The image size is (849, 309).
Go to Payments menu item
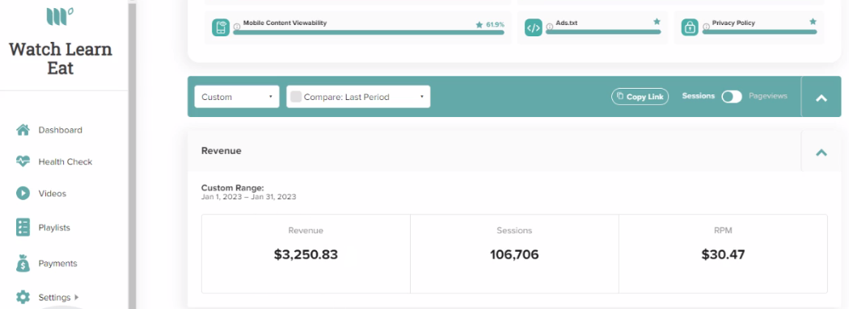coord(58,263)
